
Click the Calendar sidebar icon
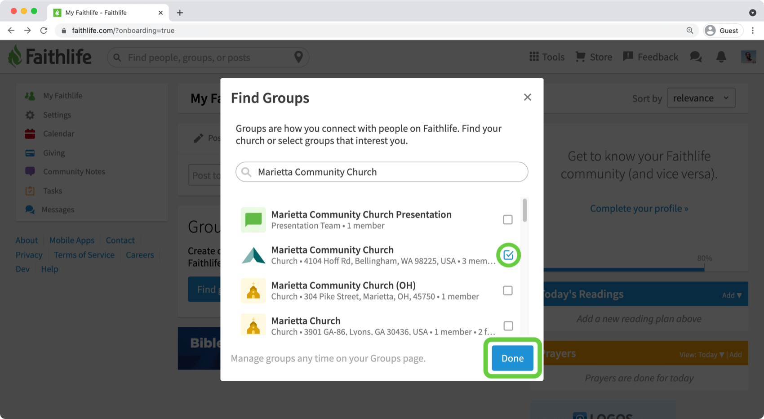(30, 134)
